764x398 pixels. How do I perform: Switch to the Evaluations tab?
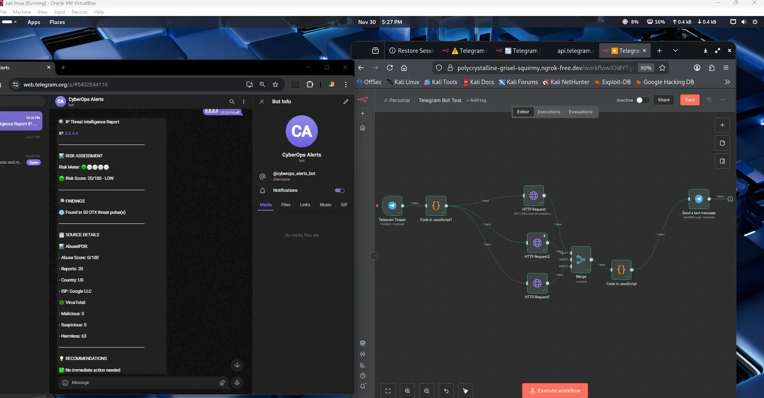[581, 112]
